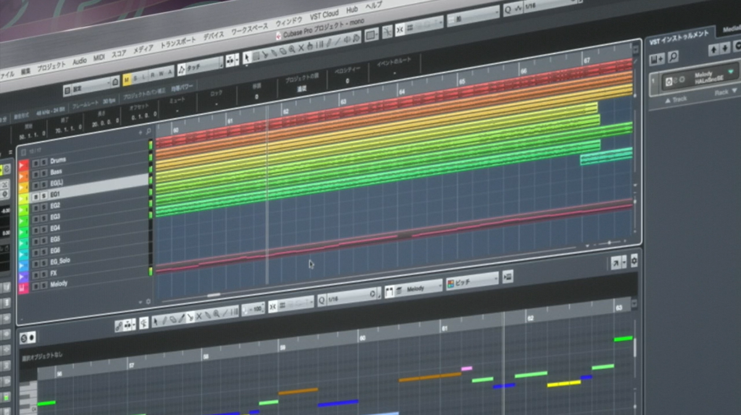Click the cyan EG_Solo audio clip
The height and width of the screenshot is (415, 741).
606,156
